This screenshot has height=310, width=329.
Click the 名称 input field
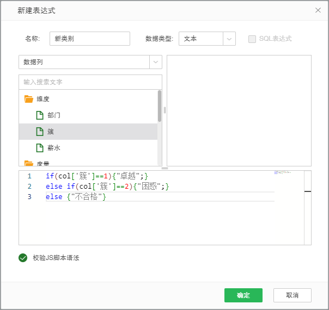(x=90, y=39)
